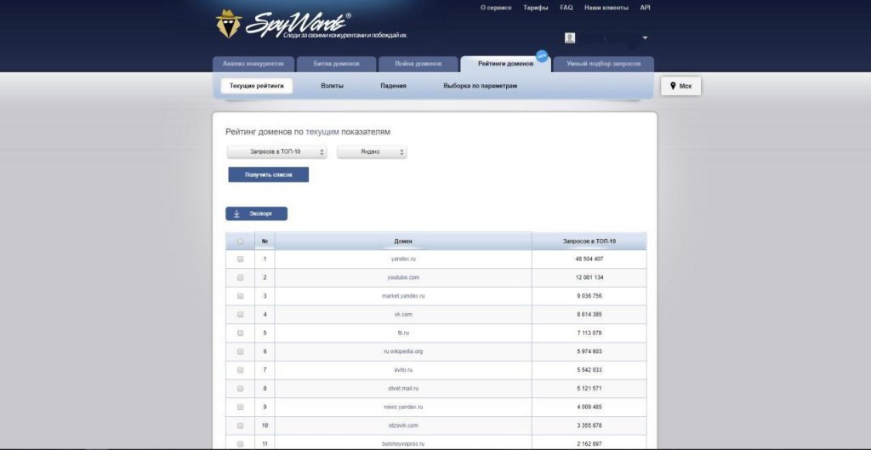Check the box for market.yandex.ru row
This screenshot has width=871, height=450.
[240, 296]
